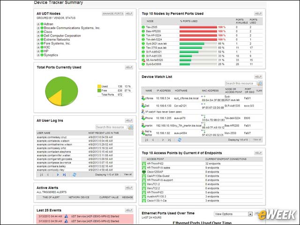Viewport: 300px width, 225px height.
Task: Open access point CisAP1130a-Guest
Action: pyautogui.click(x=158, y=176)
